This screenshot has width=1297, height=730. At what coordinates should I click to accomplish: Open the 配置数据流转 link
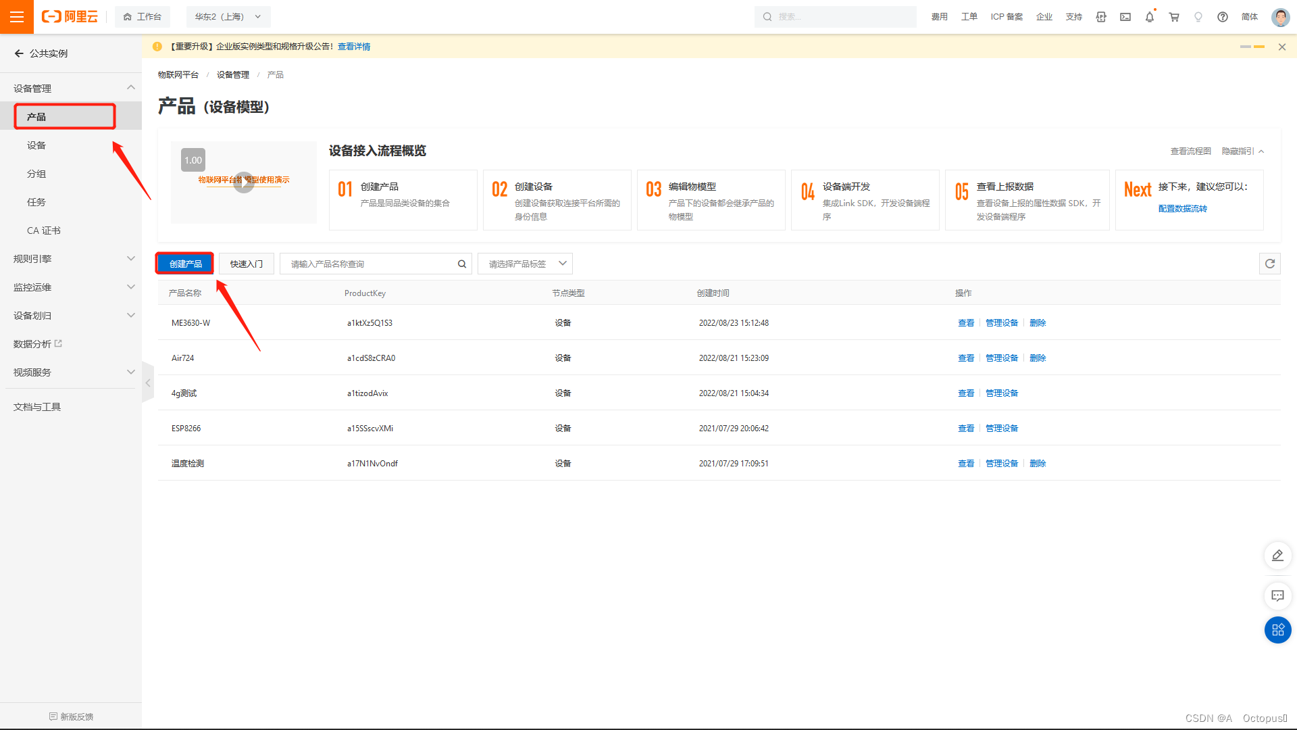(1183, 209)
